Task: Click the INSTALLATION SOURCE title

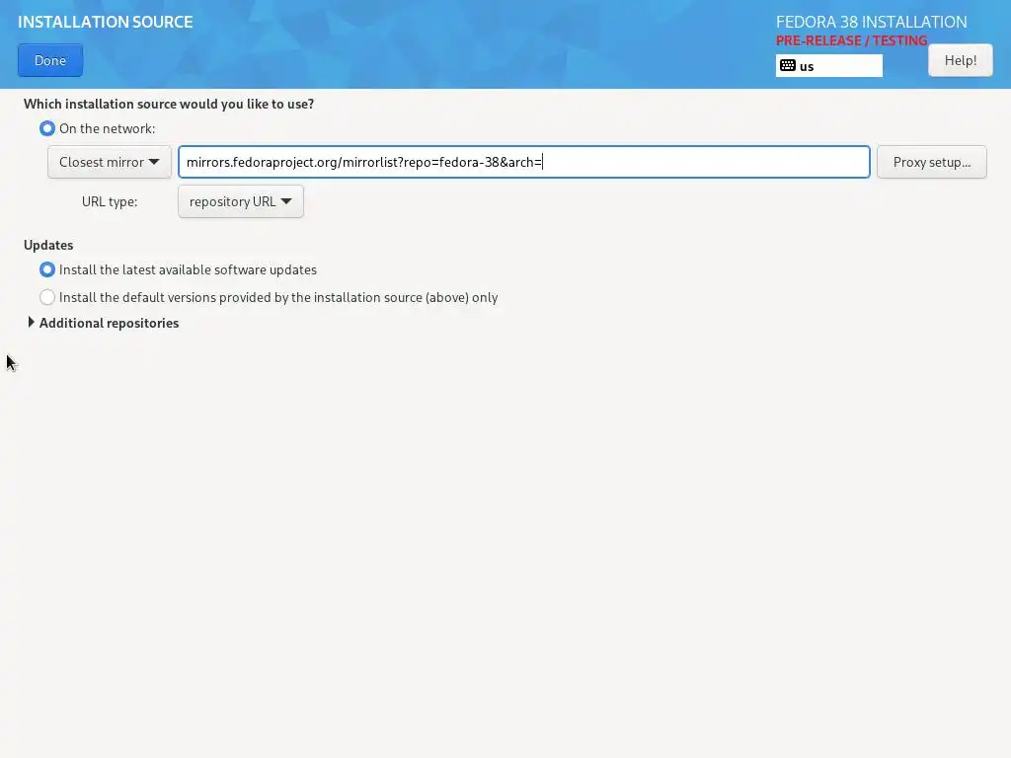Action: click(x=105, y=22)
